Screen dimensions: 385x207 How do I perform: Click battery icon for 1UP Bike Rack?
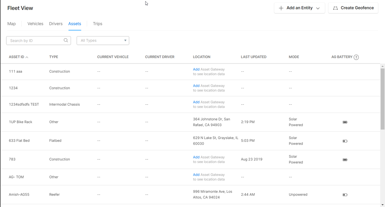[x=345, y=122]
